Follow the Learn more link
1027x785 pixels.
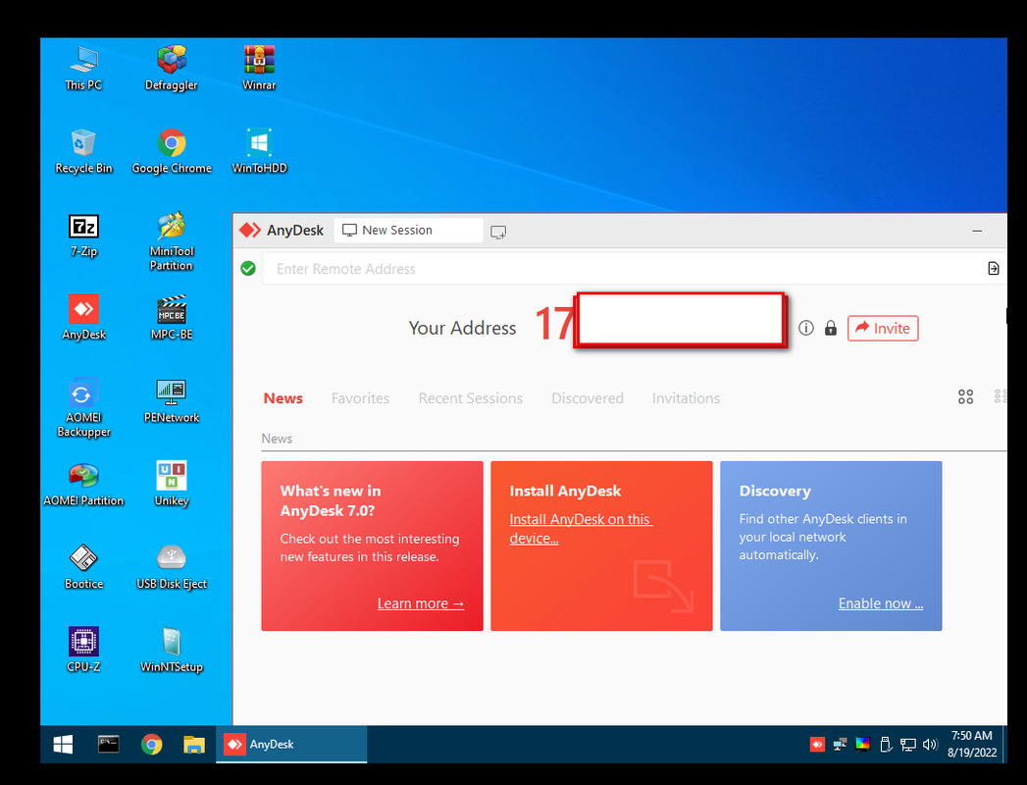click(x=421, y=603)
